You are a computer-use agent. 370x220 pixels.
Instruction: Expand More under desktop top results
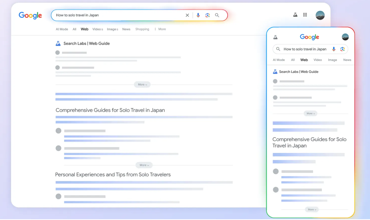point(142,85)
